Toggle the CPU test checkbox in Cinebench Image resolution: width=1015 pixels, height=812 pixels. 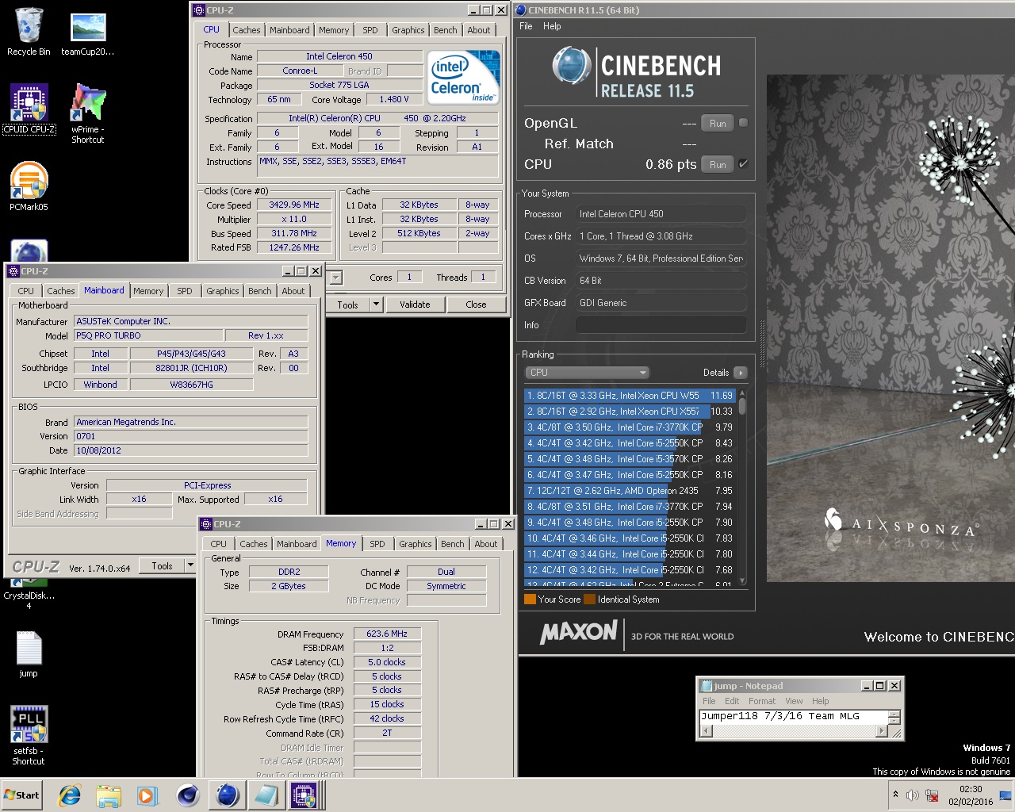(743, 164)
